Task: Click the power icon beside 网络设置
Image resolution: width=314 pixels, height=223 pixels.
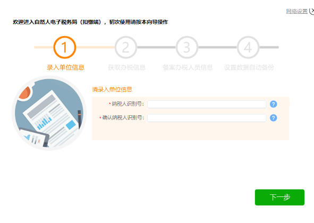Action: (312, 11)
